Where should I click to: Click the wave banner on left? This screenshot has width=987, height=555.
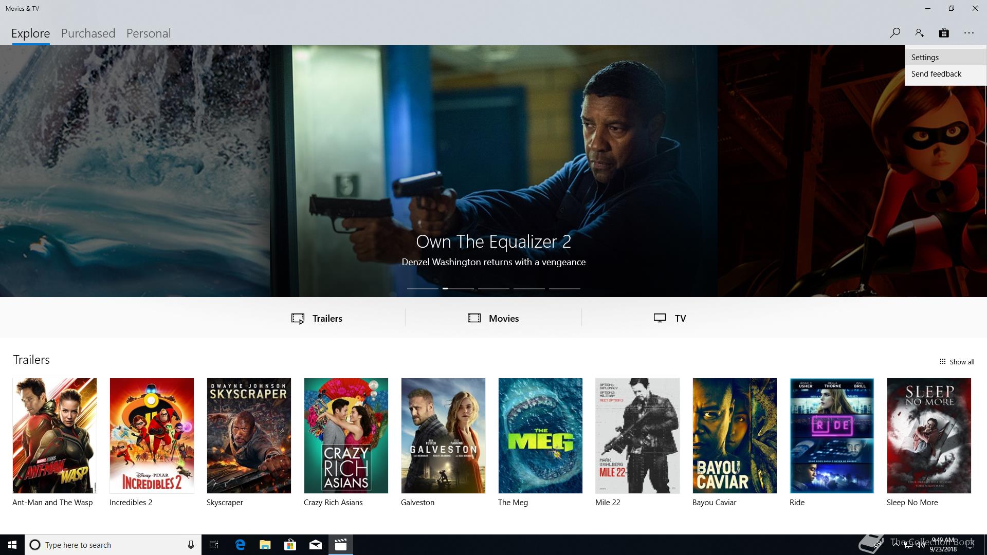(135, 171)
